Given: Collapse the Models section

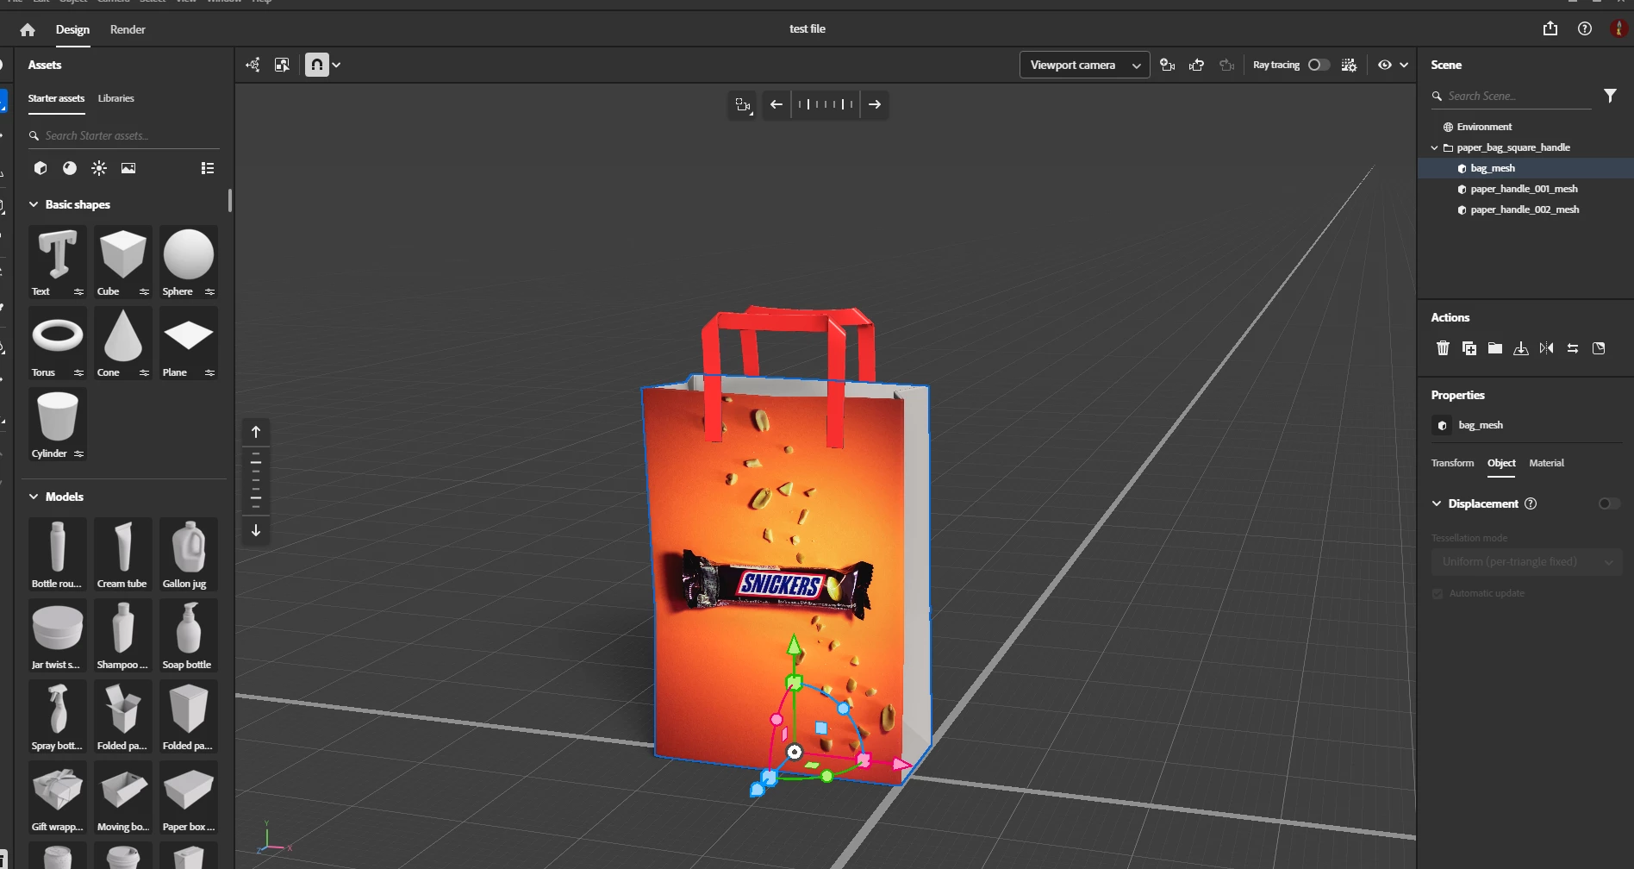Looking at the screenshot, I should [x=34, y=497].
